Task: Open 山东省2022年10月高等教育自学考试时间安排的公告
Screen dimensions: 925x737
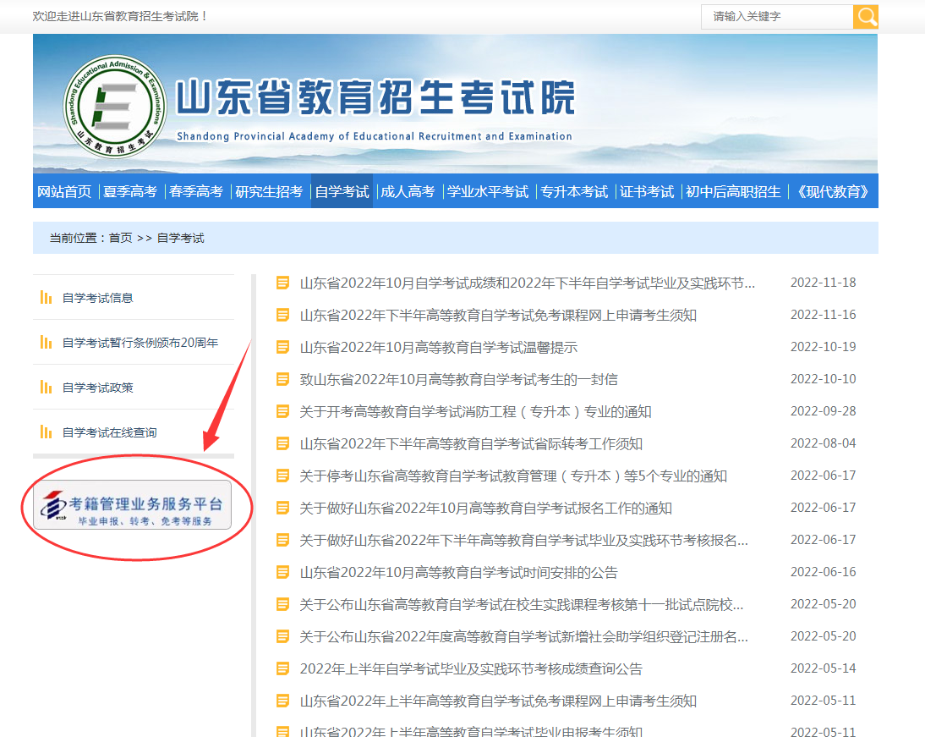Action: pos(457,571)
